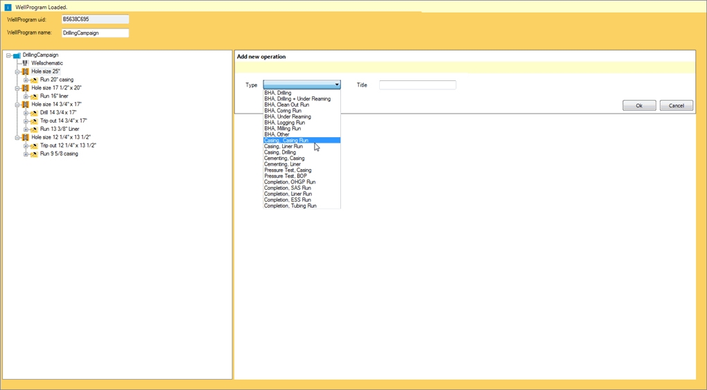Choose BHA, Clean Out Run option

[x=302, y=105]
